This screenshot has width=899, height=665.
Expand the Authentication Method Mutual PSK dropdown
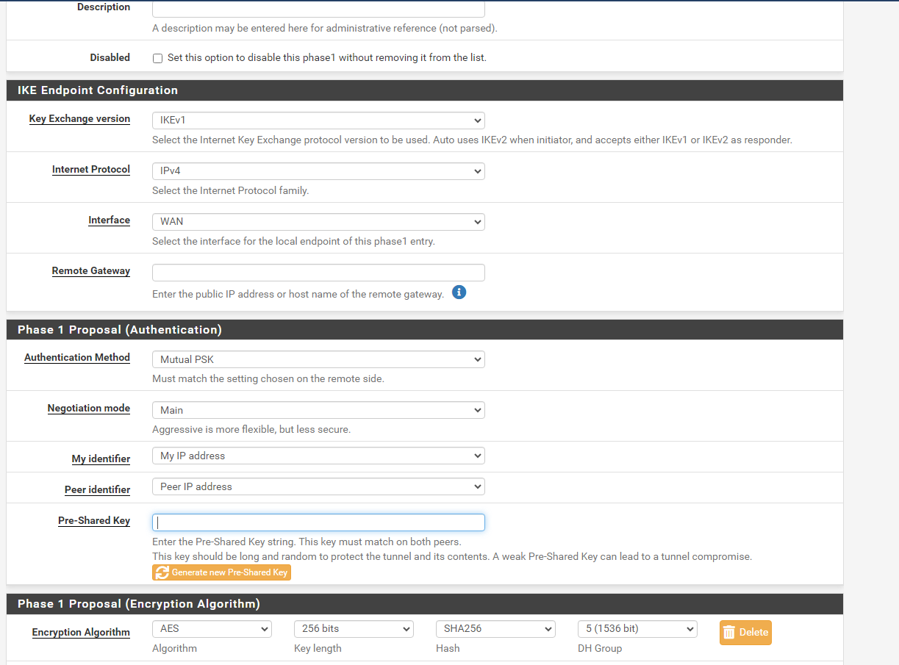(x=318, y=359)
